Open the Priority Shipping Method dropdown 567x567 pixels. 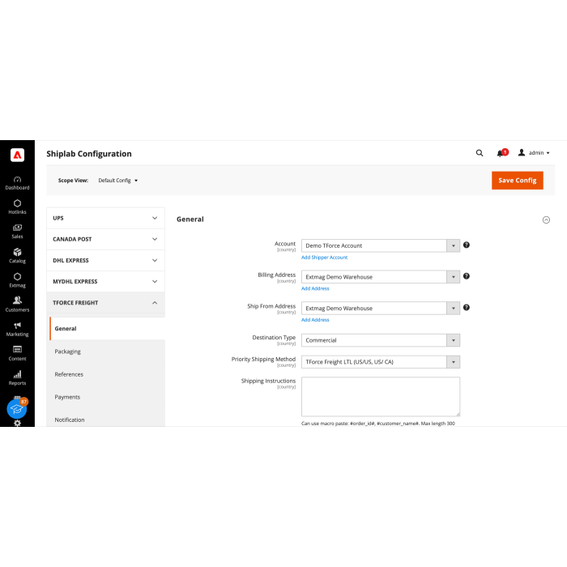click(381, 362)
